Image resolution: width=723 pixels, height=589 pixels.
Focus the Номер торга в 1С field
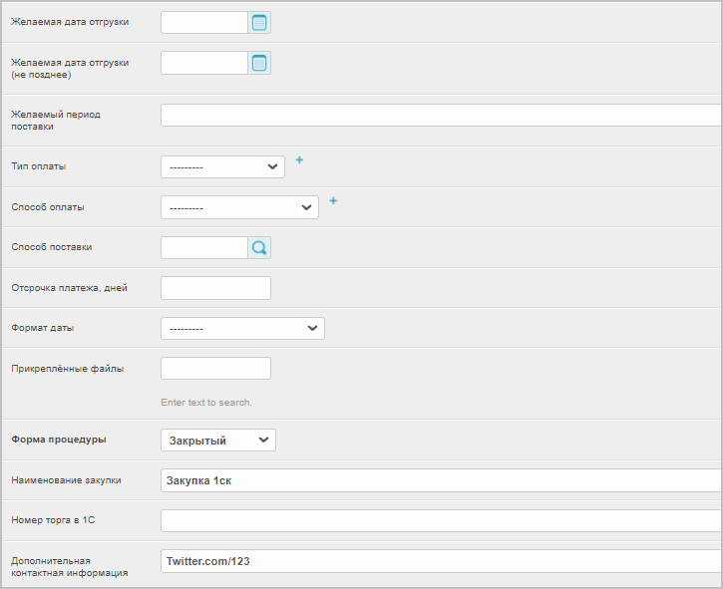(x=440, y=520)
